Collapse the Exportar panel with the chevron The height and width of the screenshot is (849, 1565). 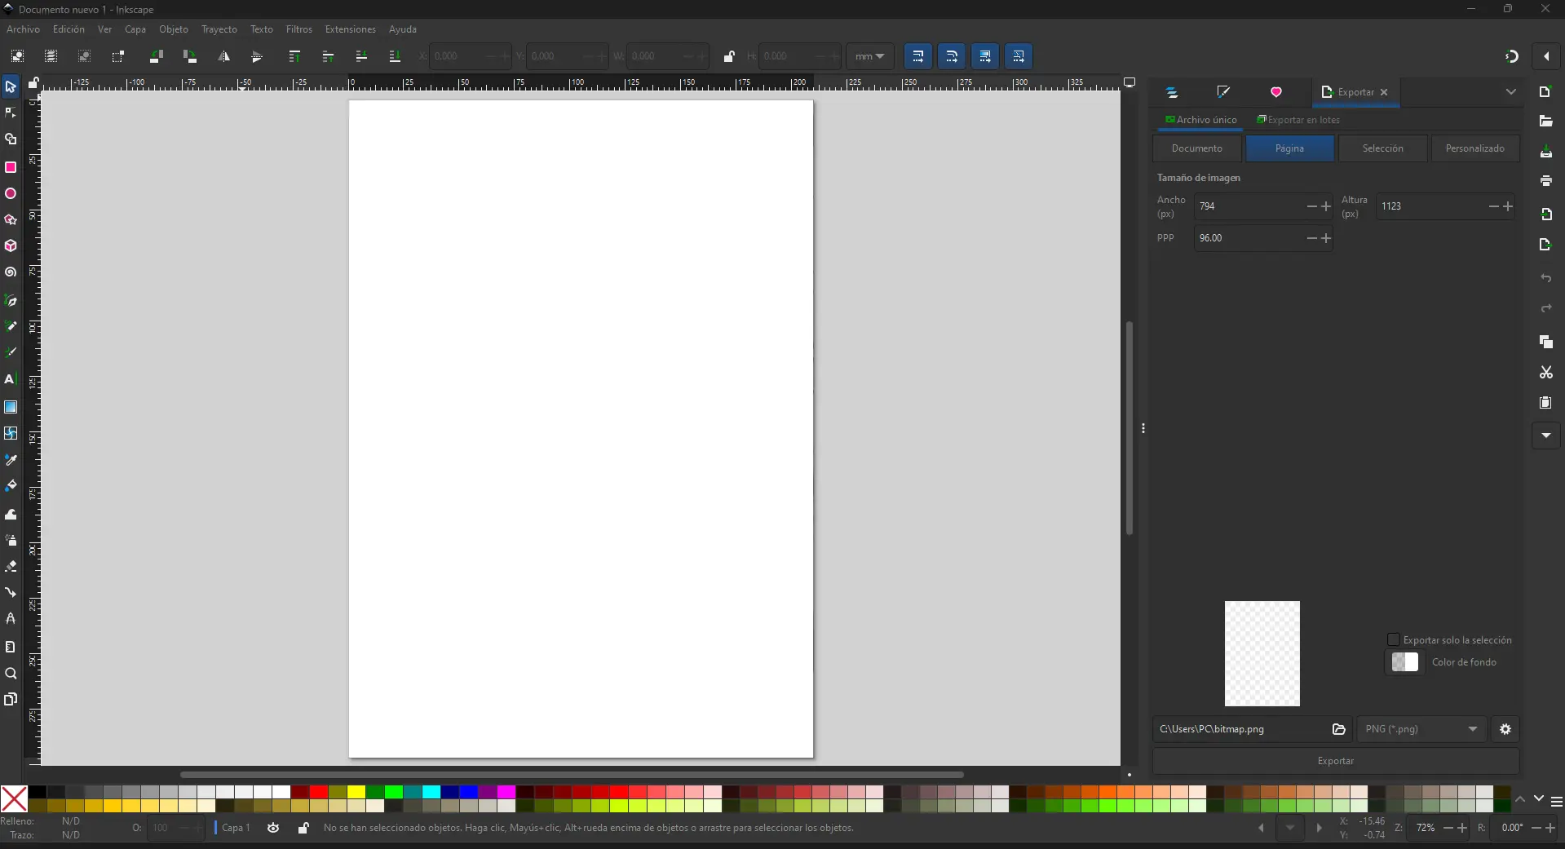tap(1512, 92)
